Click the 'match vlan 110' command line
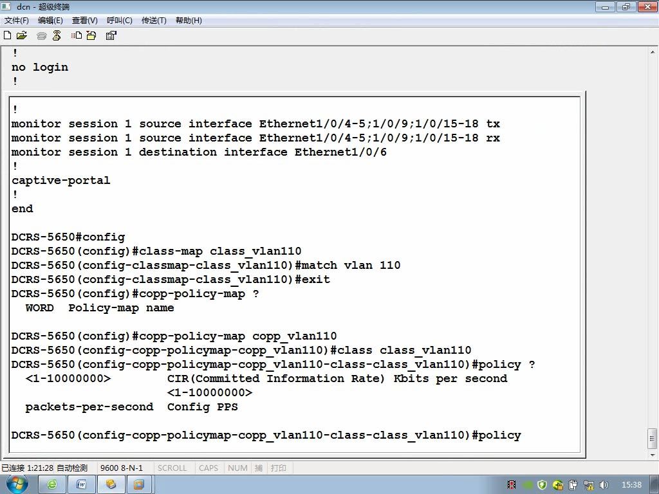This screenshot has height=494, width=659. tap(206, 266)
